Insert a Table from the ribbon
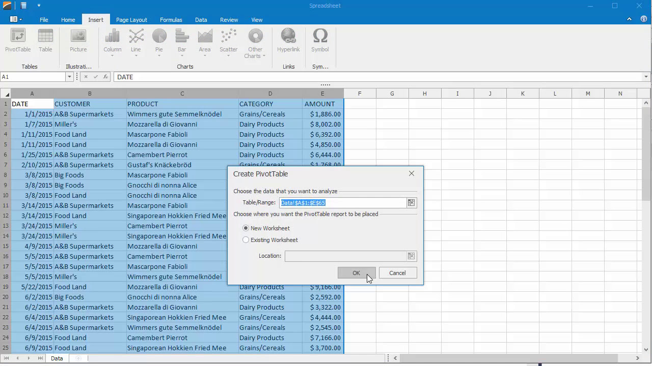This screenshot has width=652, height=366. tap(45, 41)
